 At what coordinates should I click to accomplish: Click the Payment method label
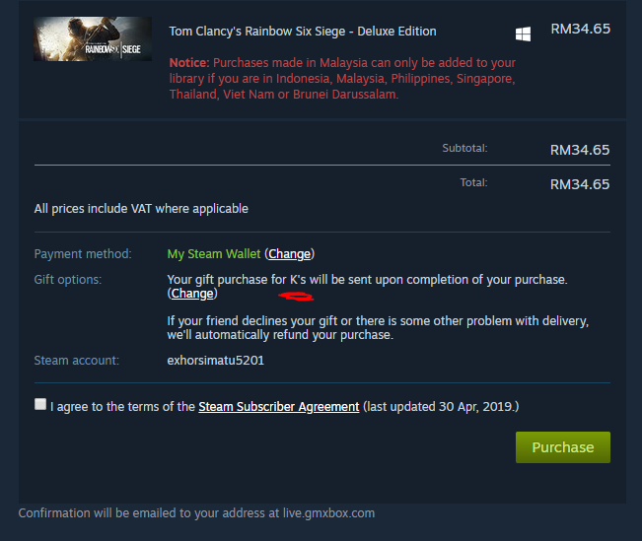(83, 254)
